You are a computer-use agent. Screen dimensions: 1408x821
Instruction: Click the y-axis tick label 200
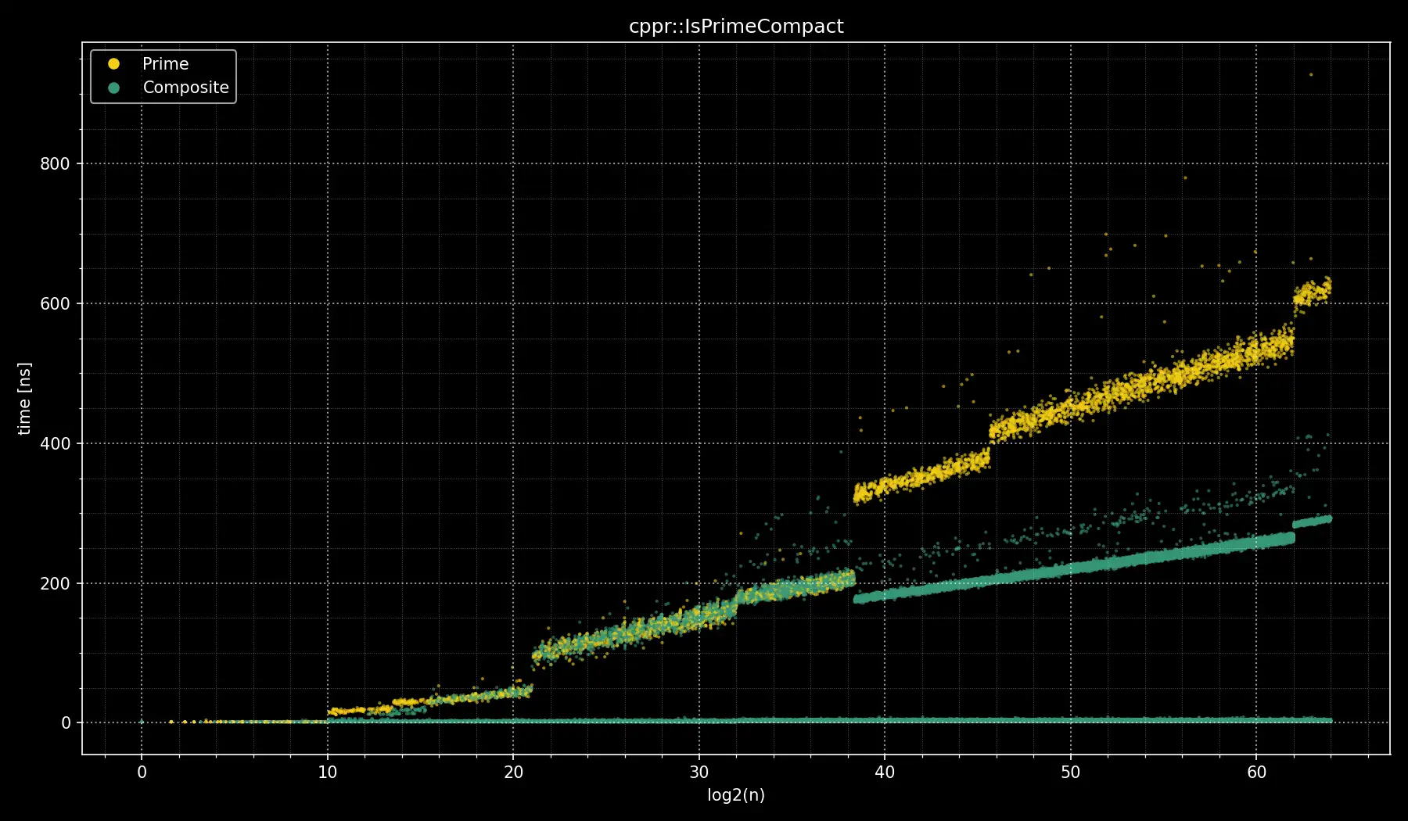tap(55, 583)
